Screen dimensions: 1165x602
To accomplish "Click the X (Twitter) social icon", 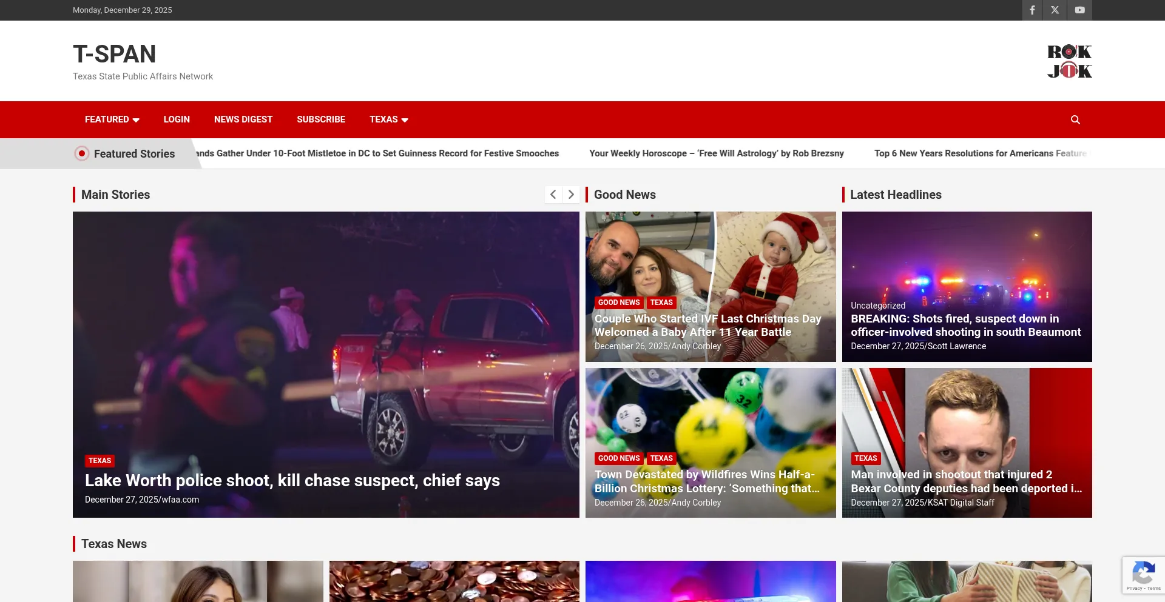I will pyautogui.click(x=1055, y=10).
